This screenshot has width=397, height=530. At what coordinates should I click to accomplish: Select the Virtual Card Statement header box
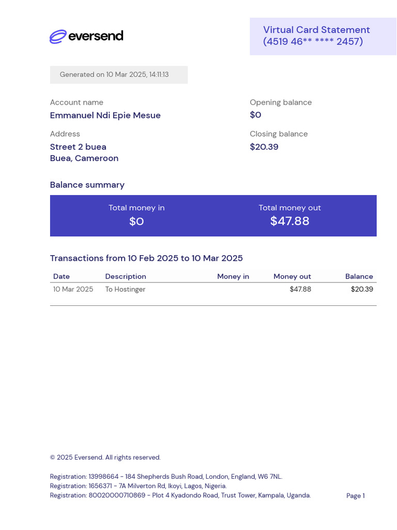(323, 36)
